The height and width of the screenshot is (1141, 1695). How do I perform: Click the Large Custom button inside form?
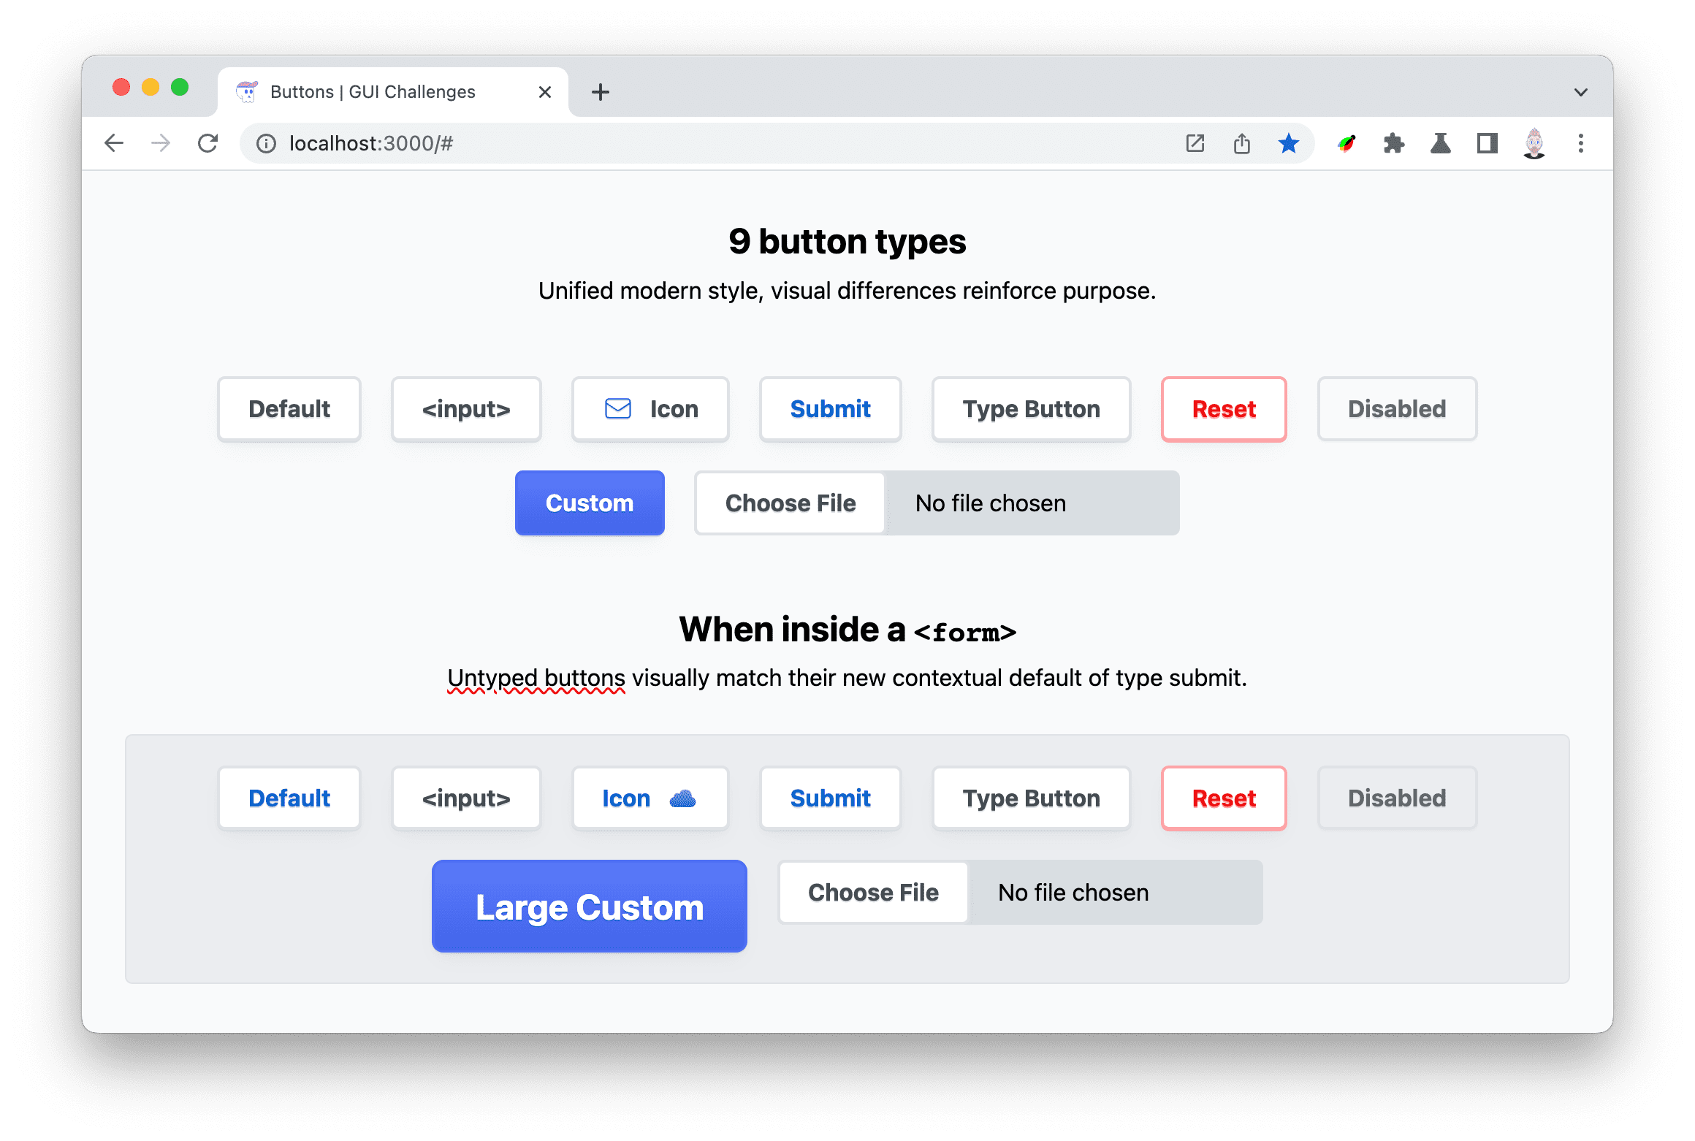(590, 905)
